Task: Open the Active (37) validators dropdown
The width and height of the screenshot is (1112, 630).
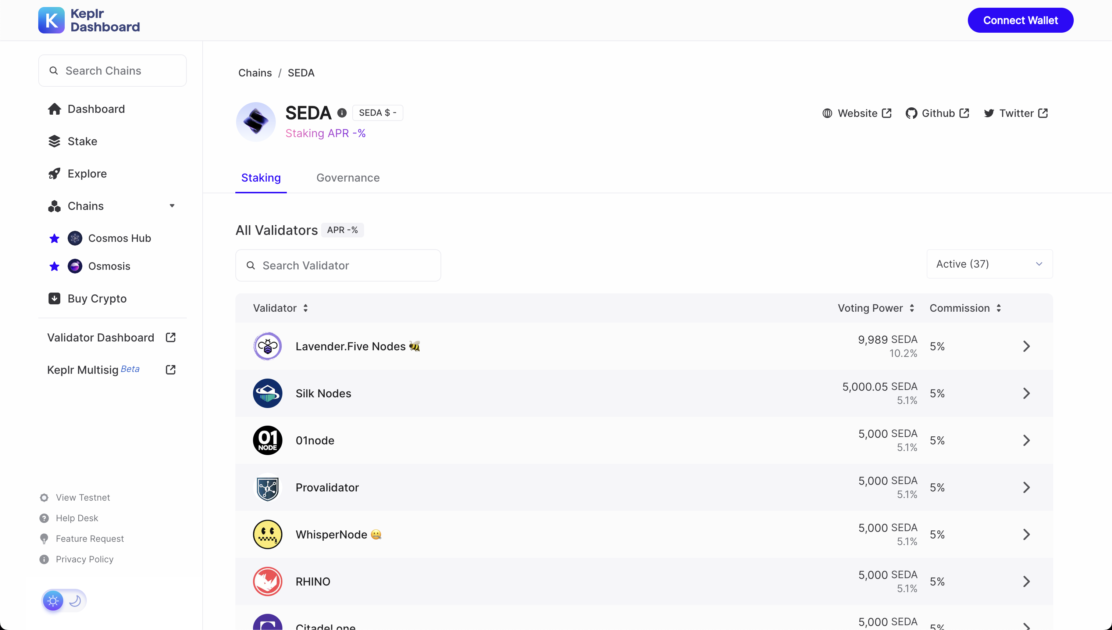Action: (x=989, y=264)
